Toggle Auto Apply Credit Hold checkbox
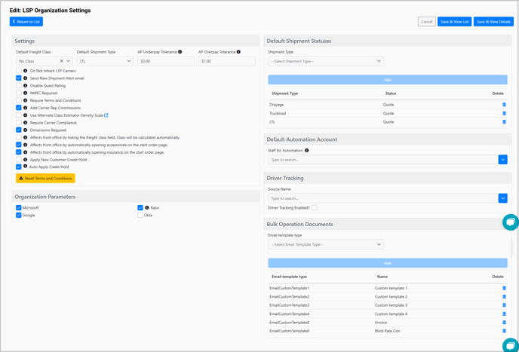 19,167
